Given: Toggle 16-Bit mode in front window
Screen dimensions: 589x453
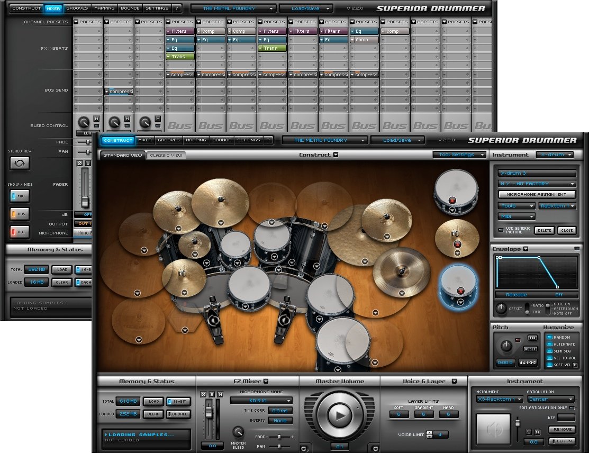Looking at the screenshot, I should (x=179, y=401).
